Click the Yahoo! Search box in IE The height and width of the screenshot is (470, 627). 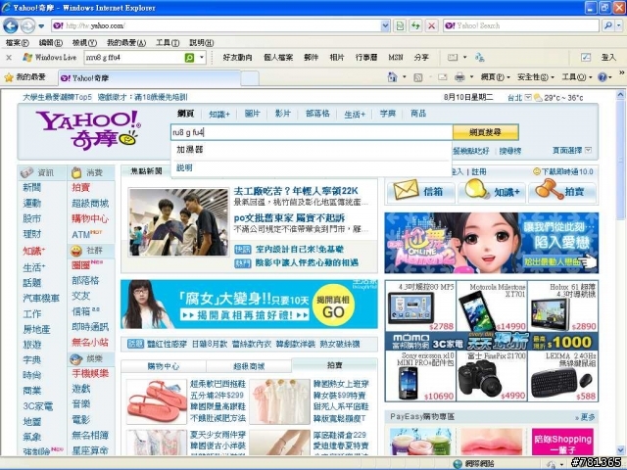521,26
